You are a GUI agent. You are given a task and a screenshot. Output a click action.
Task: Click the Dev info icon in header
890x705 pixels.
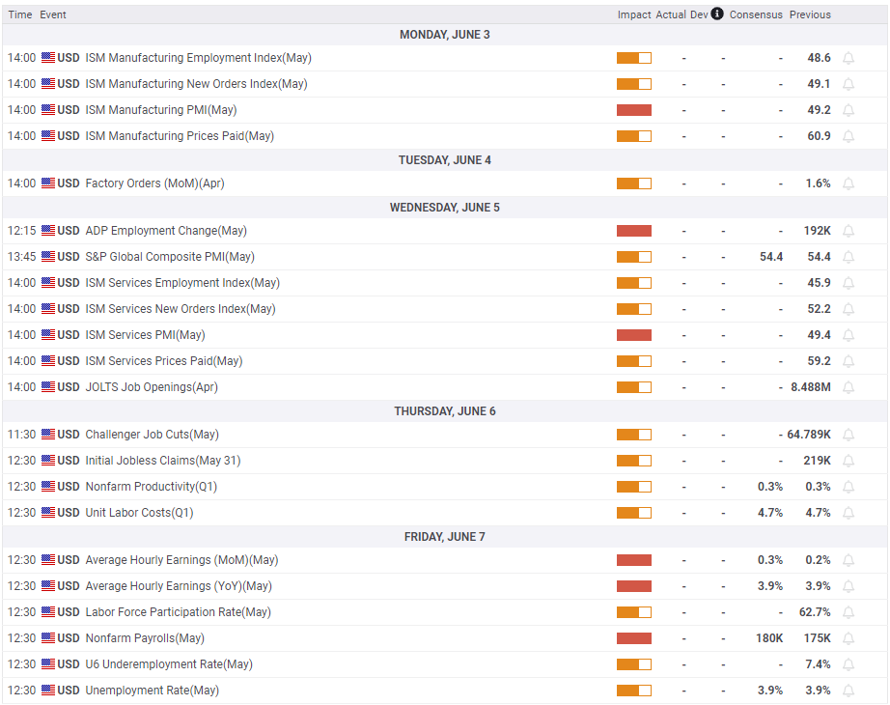(x=717, y=14)
